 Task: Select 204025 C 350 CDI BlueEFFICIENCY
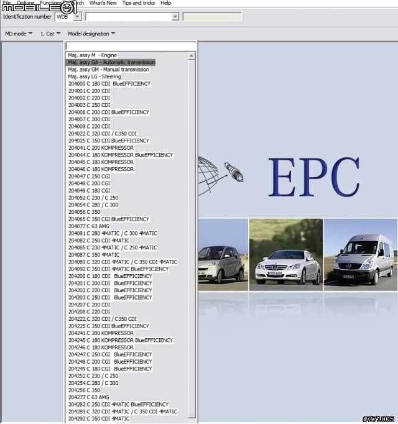109,141
